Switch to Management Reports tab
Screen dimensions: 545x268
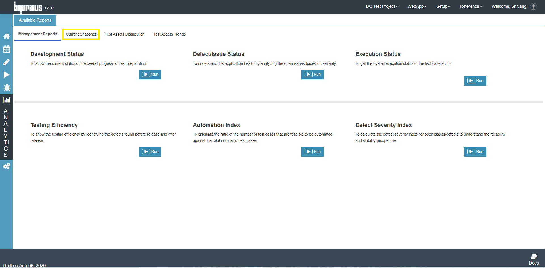pyautogui.click(x=38, y=34)
